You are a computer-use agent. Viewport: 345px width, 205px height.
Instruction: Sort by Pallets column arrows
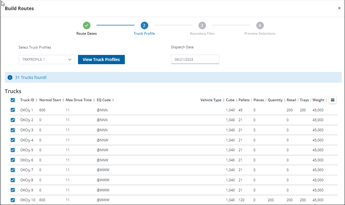[251, 100]
